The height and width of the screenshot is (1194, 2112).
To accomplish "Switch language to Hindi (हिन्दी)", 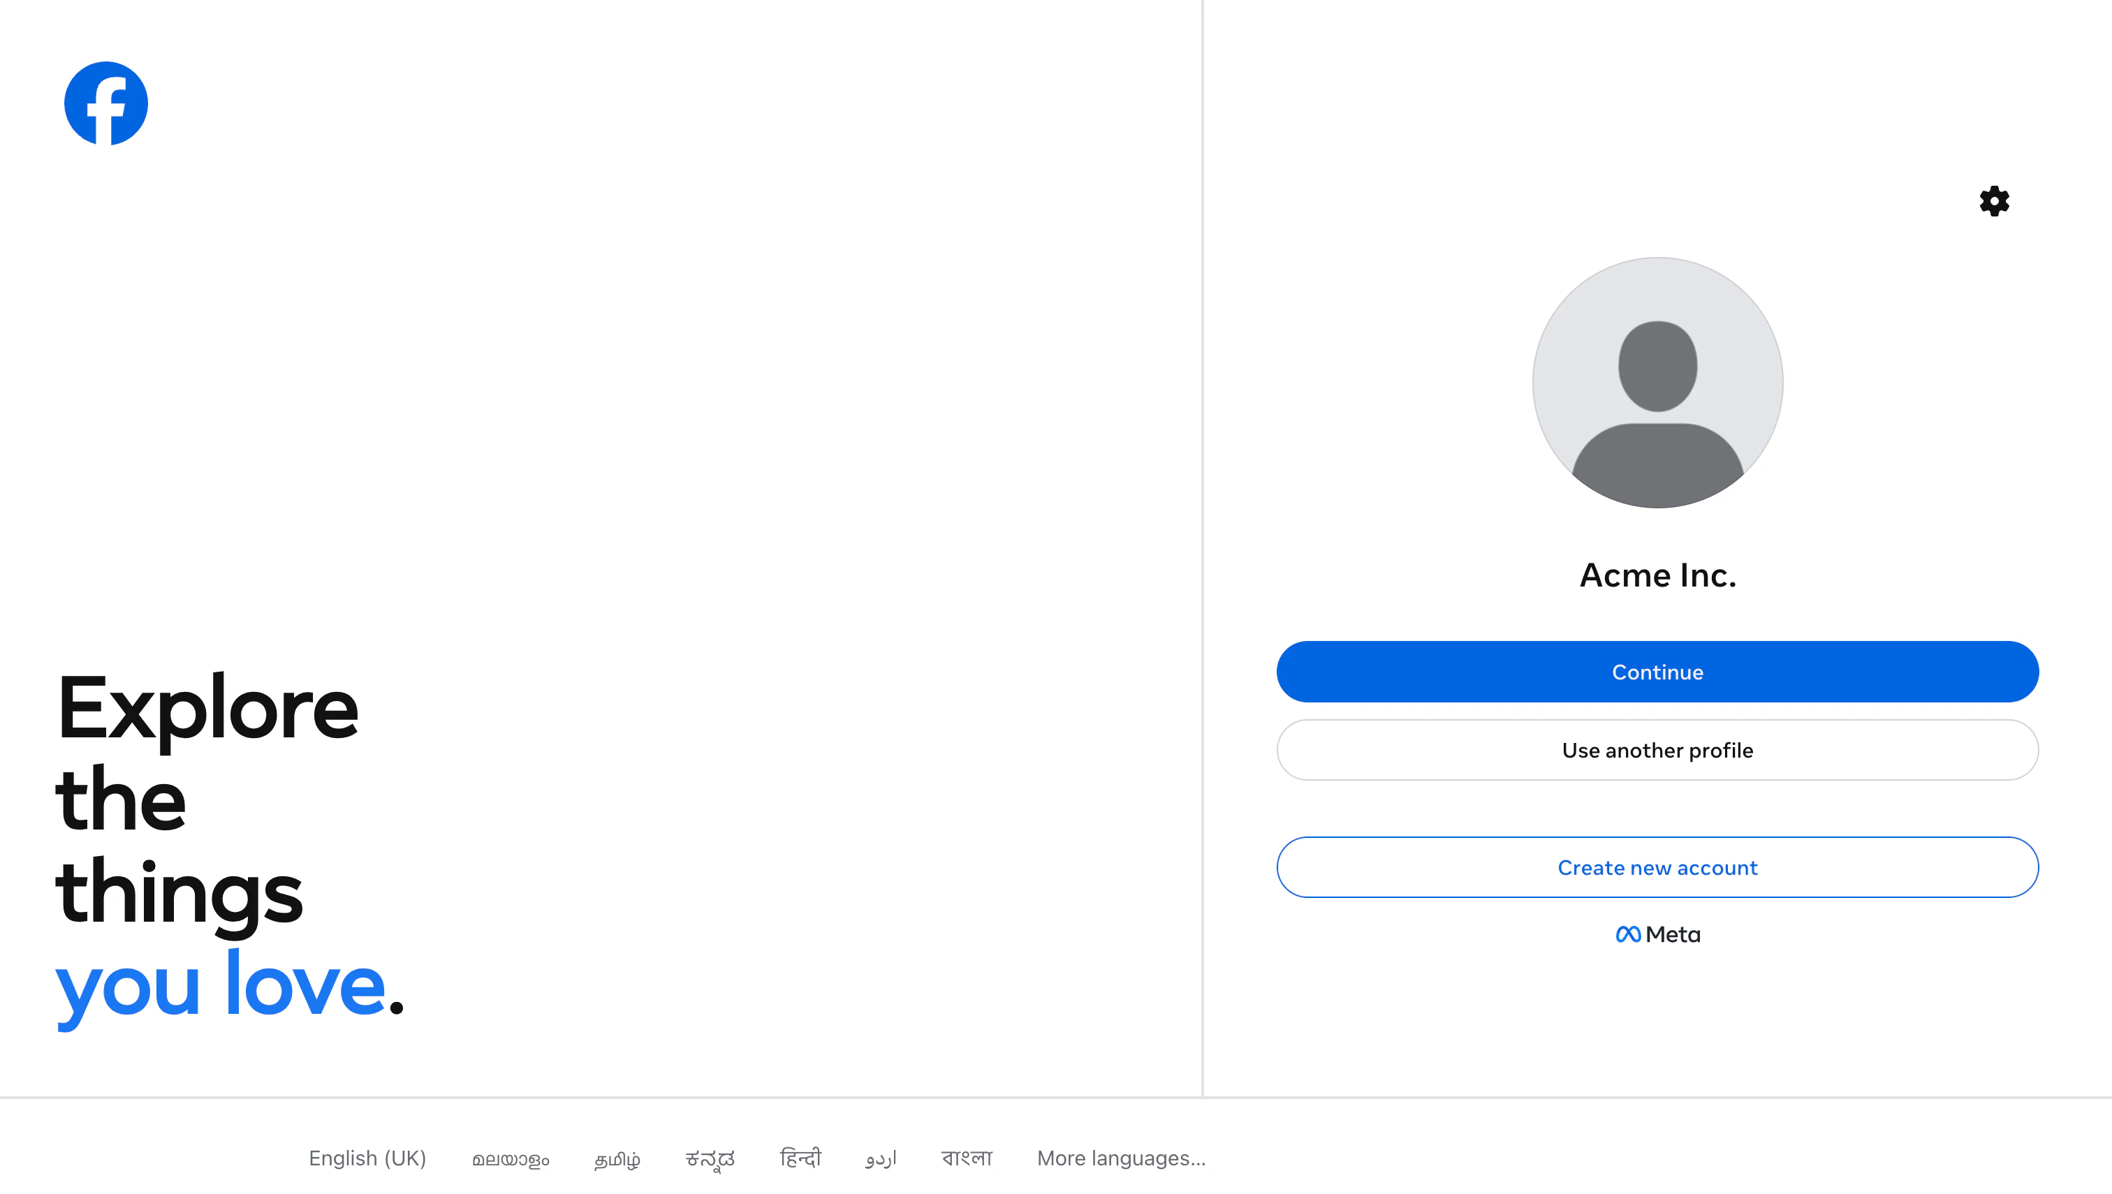I will [x=800, y=1158].
